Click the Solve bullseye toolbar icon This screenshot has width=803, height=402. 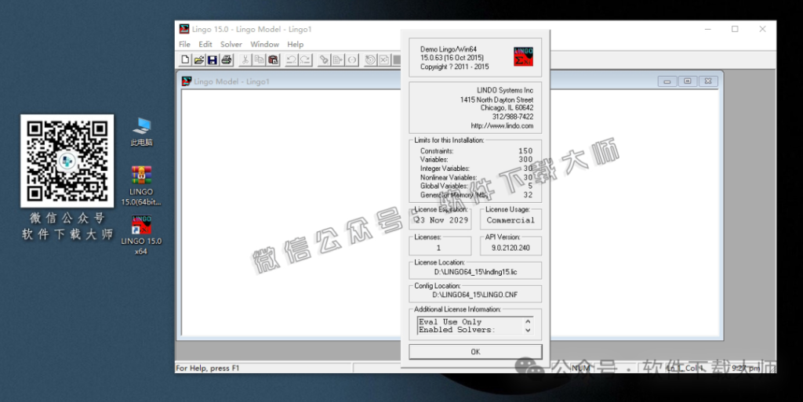coord(370,60)
